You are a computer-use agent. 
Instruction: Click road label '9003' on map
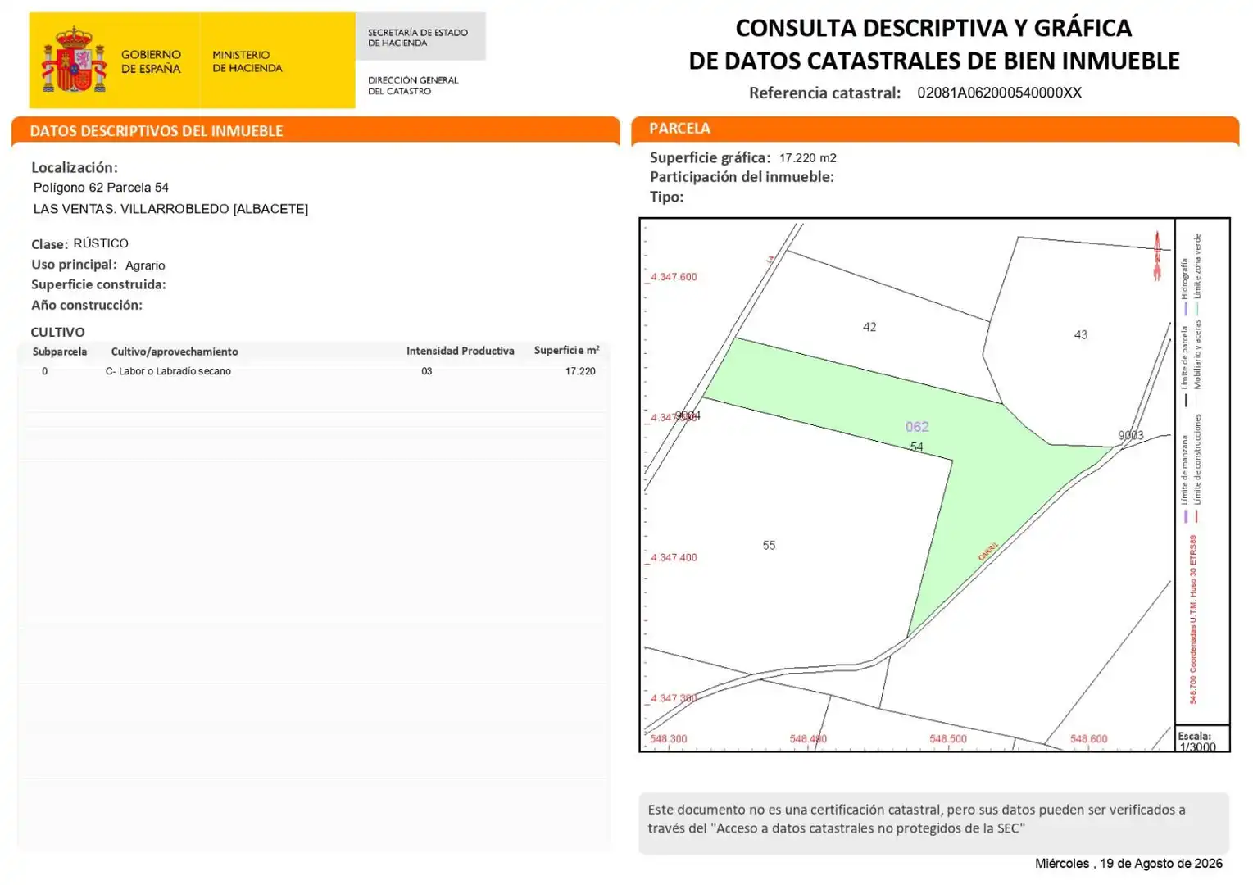pyautogui.click(x=1131, y=435)
